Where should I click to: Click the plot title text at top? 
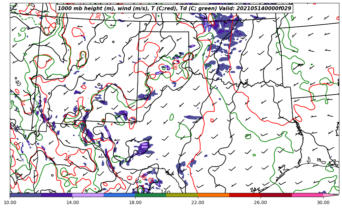click(174, 9)
